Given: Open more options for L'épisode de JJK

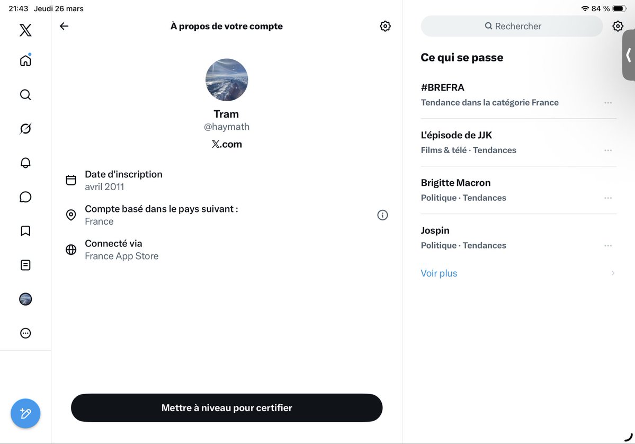Looking at the screenshot, I should tap(608, 150).
